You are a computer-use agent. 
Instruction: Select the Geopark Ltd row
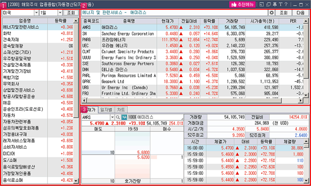(x=192, y=81)
